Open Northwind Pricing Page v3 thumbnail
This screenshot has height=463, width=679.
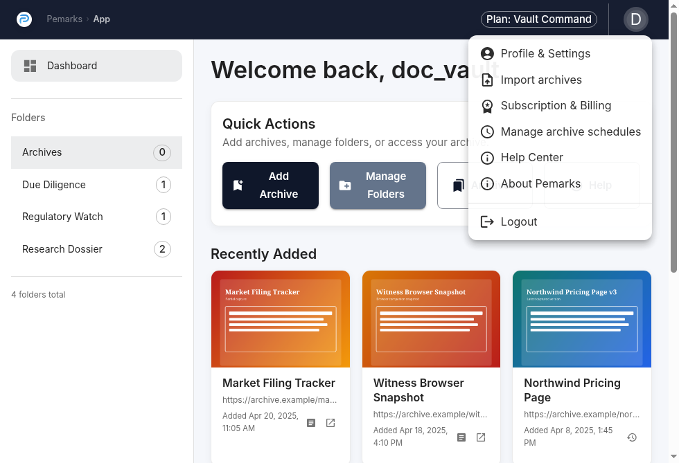click(x=582, y=319)
